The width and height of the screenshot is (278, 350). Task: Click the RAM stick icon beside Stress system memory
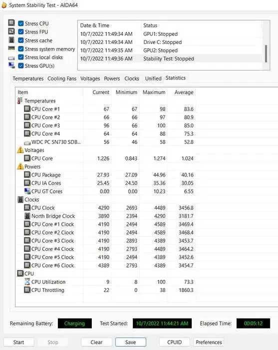11,48
